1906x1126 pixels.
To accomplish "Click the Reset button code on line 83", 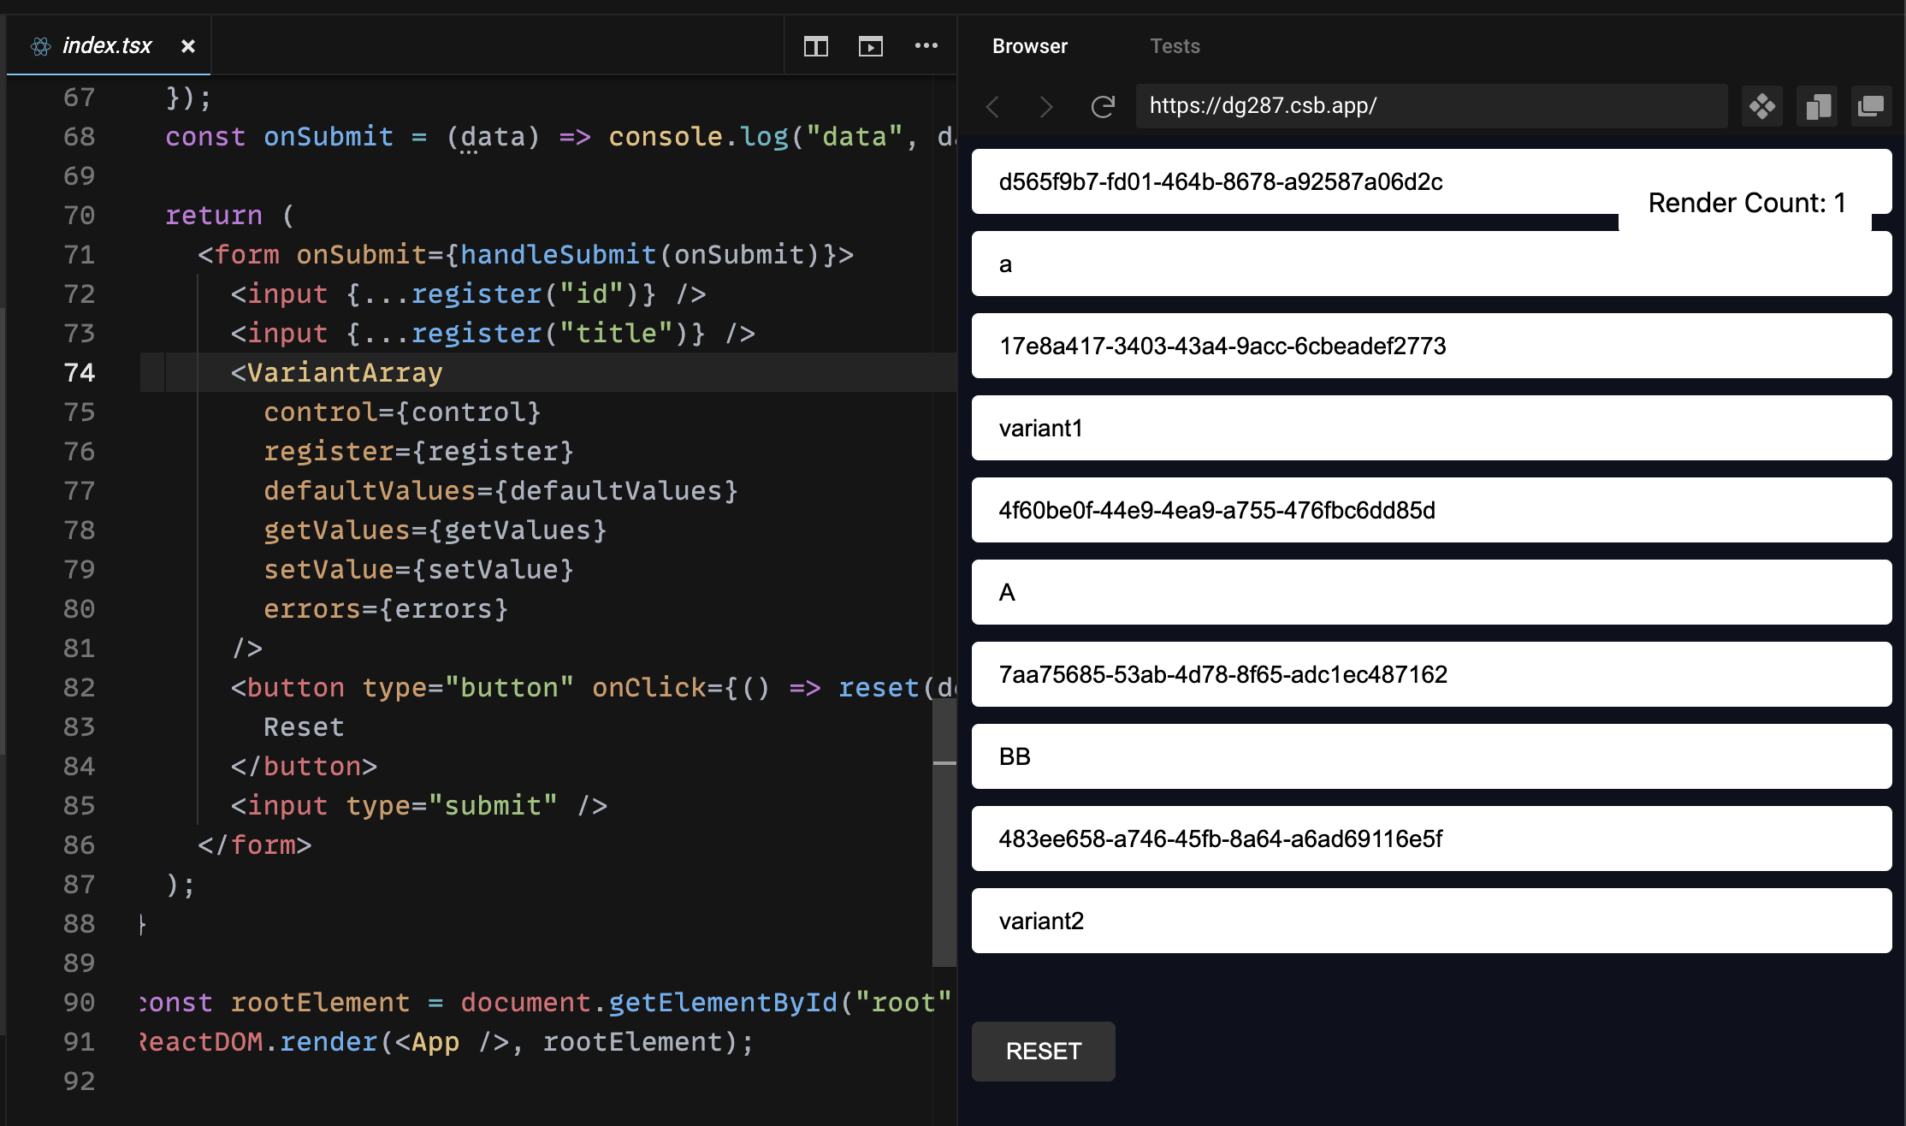I will (x=304, y=726).
